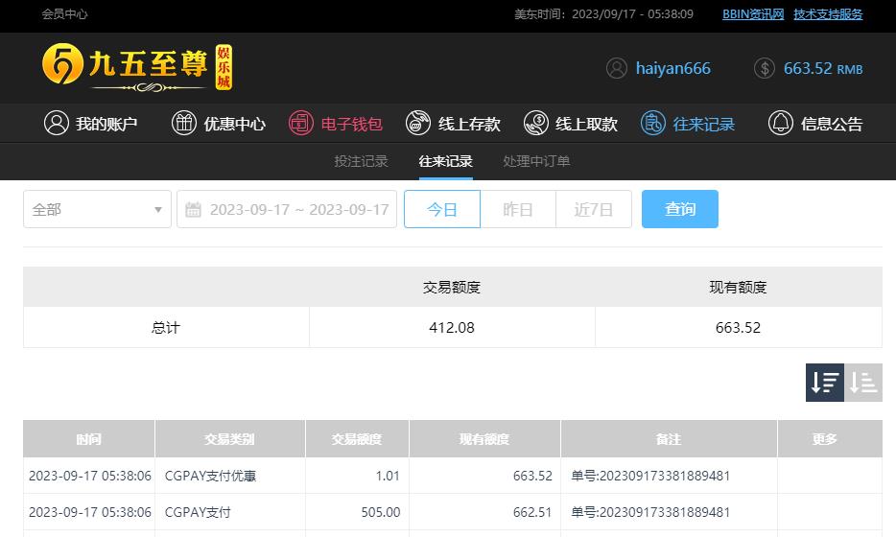
Task: Select the 昨日 date filter
Action: click(518, 209)
